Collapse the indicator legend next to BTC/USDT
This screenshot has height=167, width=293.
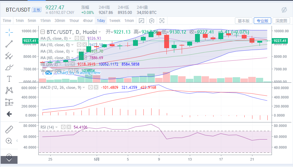43,32
